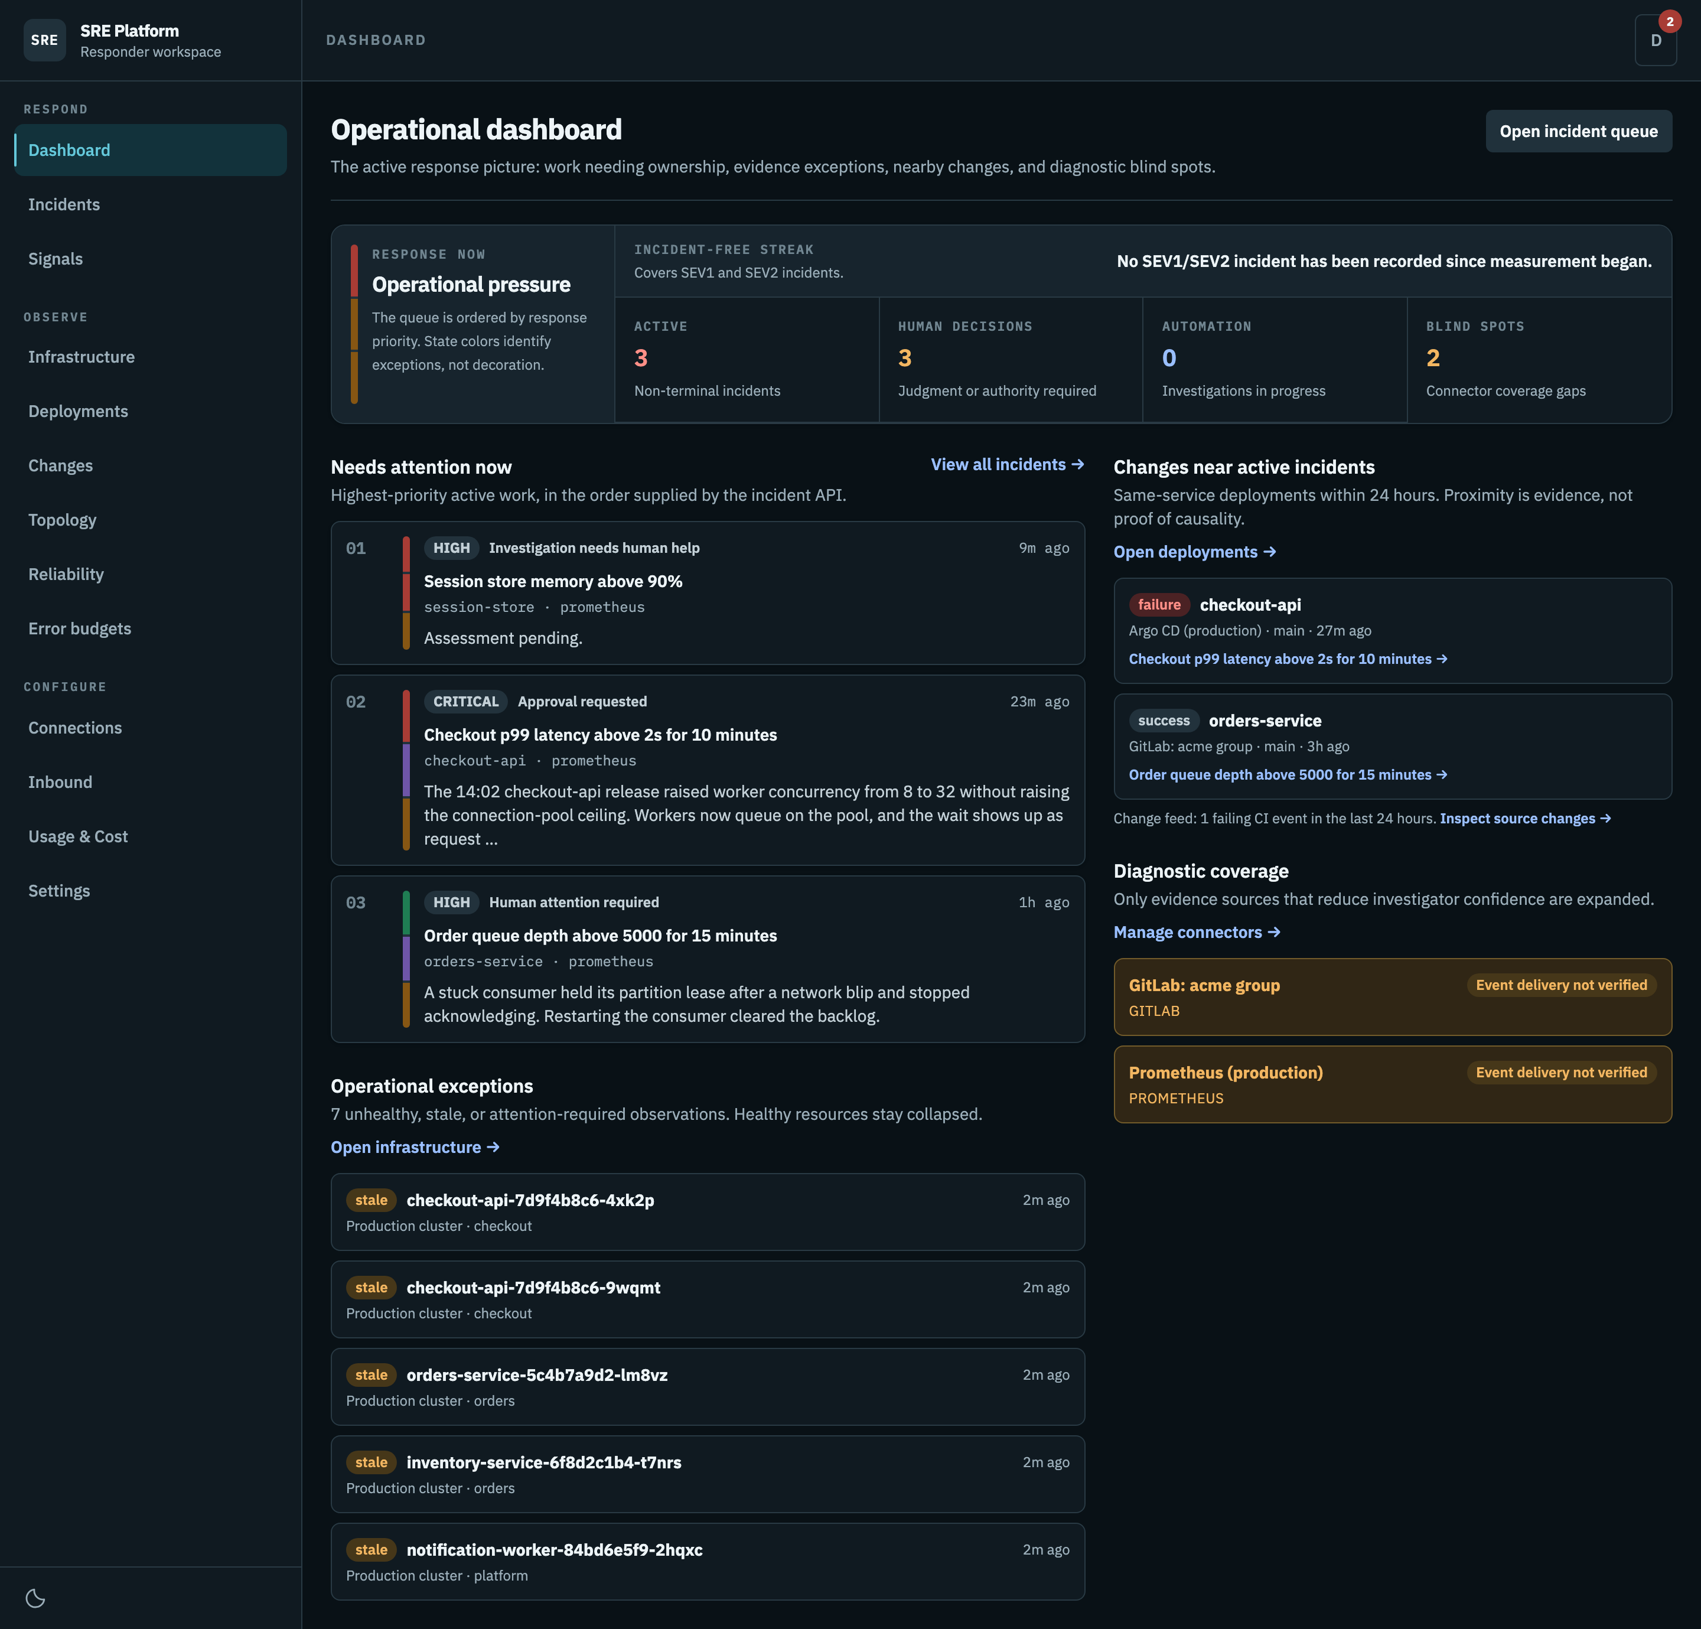The height and width of the screenshot is (1629, 1701).
Task: Select Changes in the sidebar
Action: (x=150, y=466)
